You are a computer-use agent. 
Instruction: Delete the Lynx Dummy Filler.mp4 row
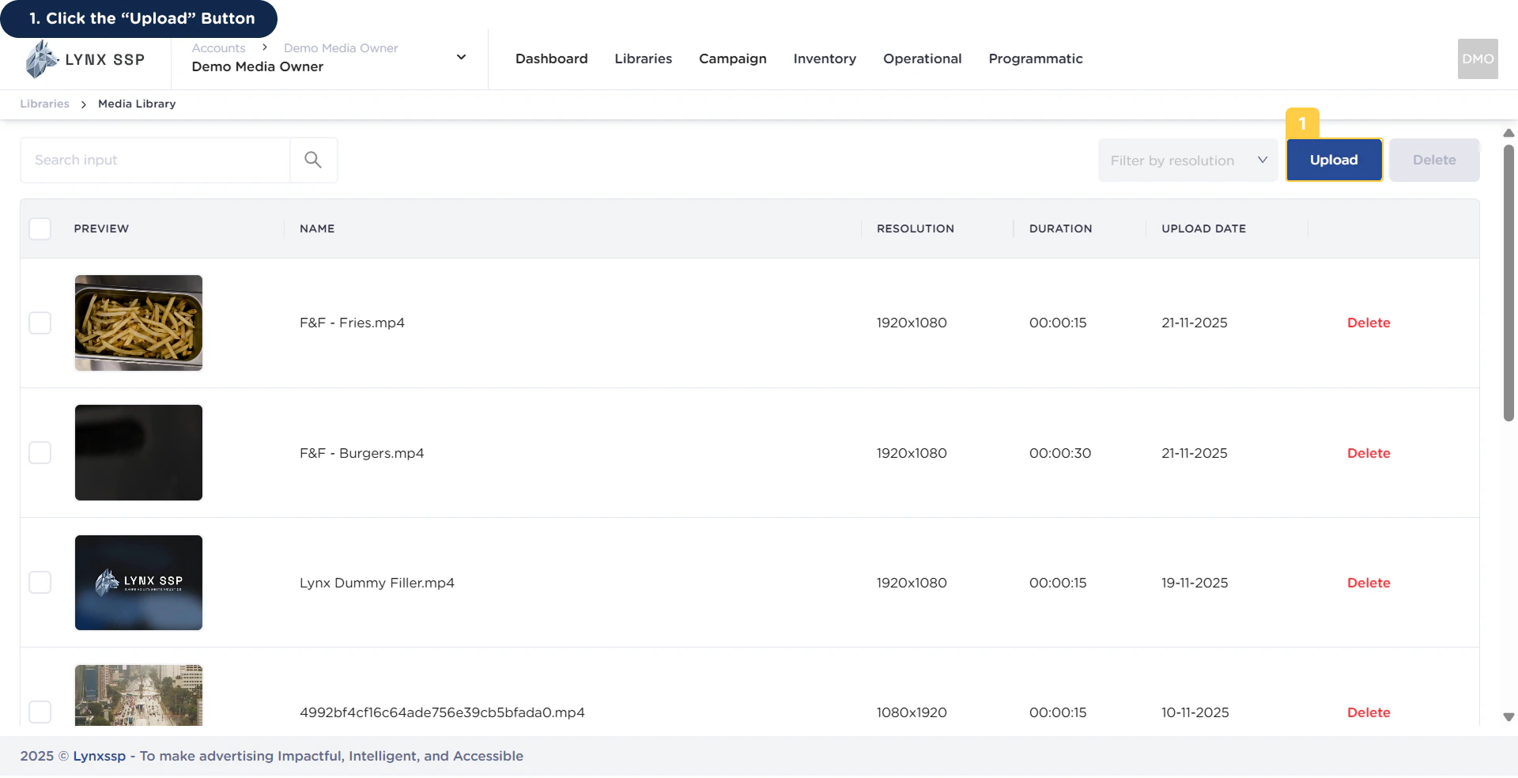[1369, 583]
